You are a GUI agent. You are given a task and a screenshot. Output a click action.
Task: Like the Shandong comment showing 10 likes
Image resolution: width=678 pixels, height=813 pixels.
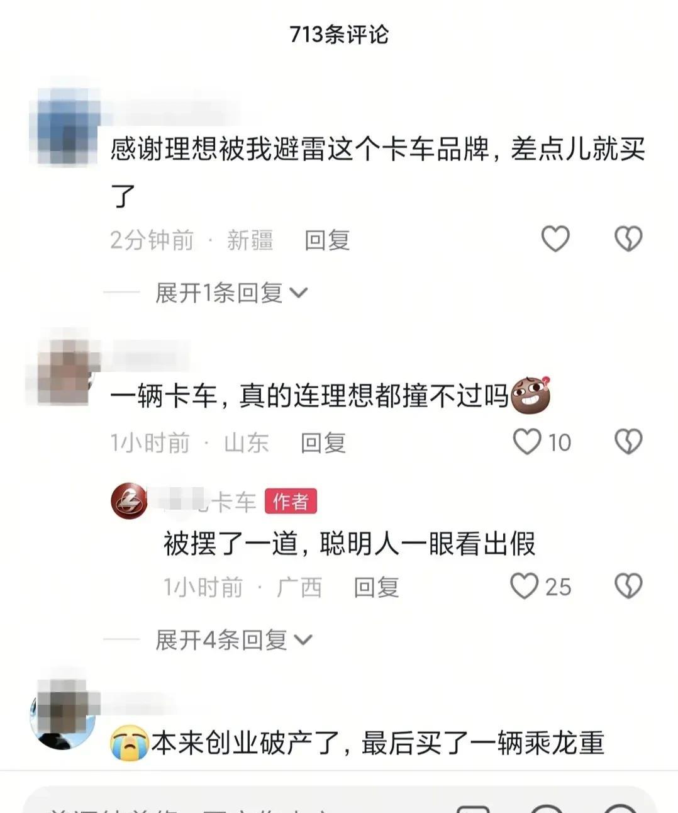click(527, 442)
